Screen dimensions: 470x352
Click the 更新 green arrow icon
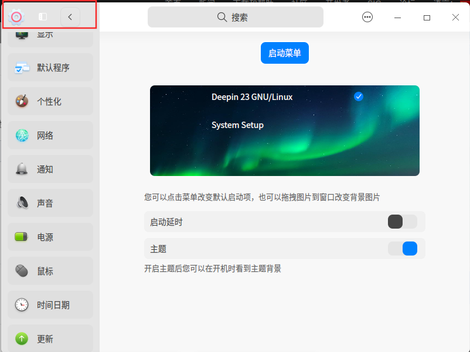click(x=22, y=339)
